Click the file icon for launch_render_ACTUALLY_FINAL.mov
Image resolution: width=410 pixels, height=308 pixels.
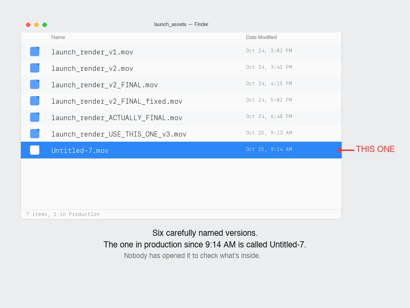35,117
